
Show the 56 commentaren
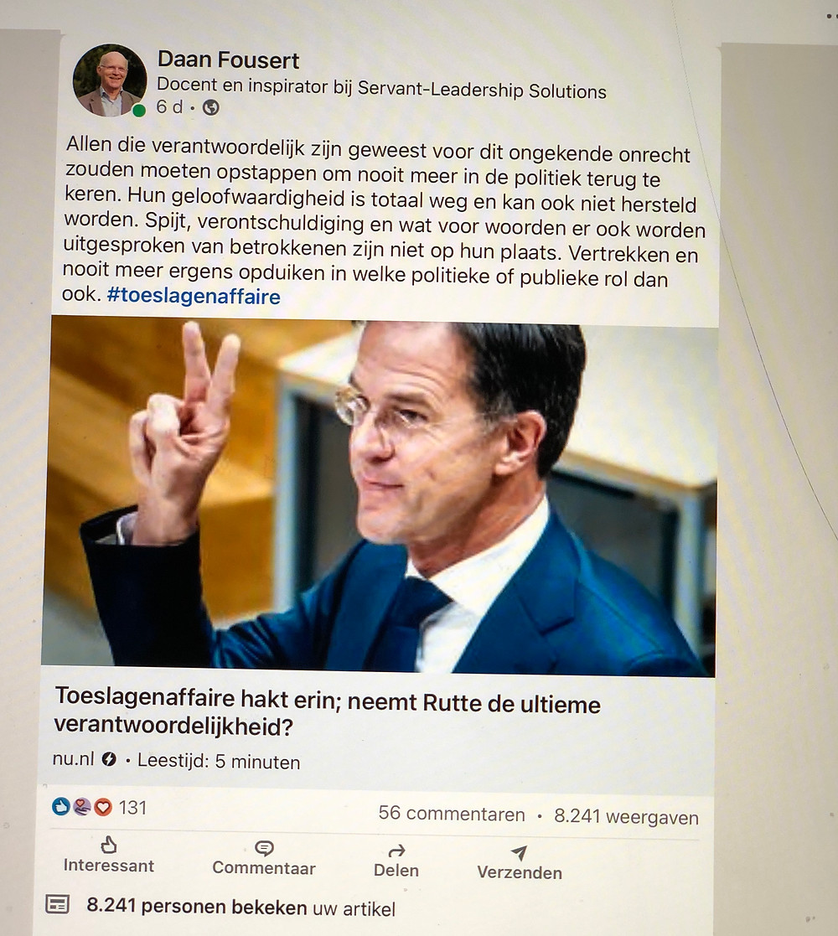coord(452,814)
